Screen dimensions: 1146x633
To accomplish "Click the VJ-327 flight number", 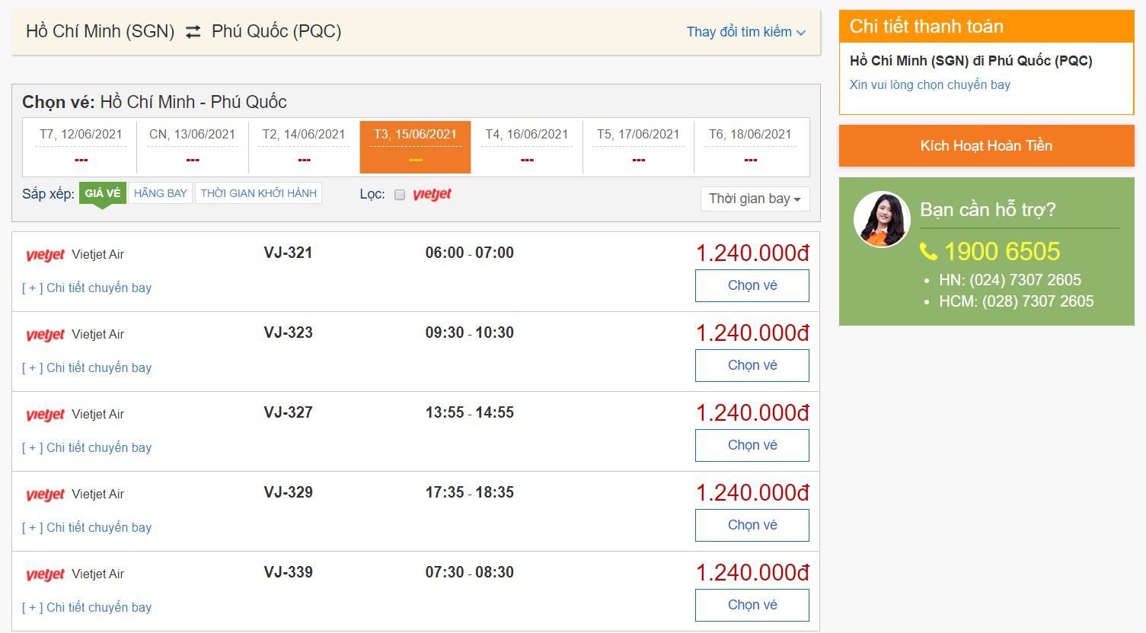I will tap(288, 412).
